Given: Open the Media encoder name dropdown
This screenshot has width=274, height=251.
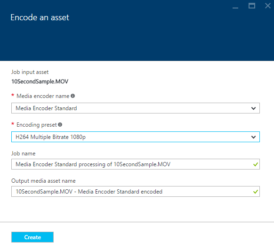Looking at the screenshot, I should [x=136, y=108].
